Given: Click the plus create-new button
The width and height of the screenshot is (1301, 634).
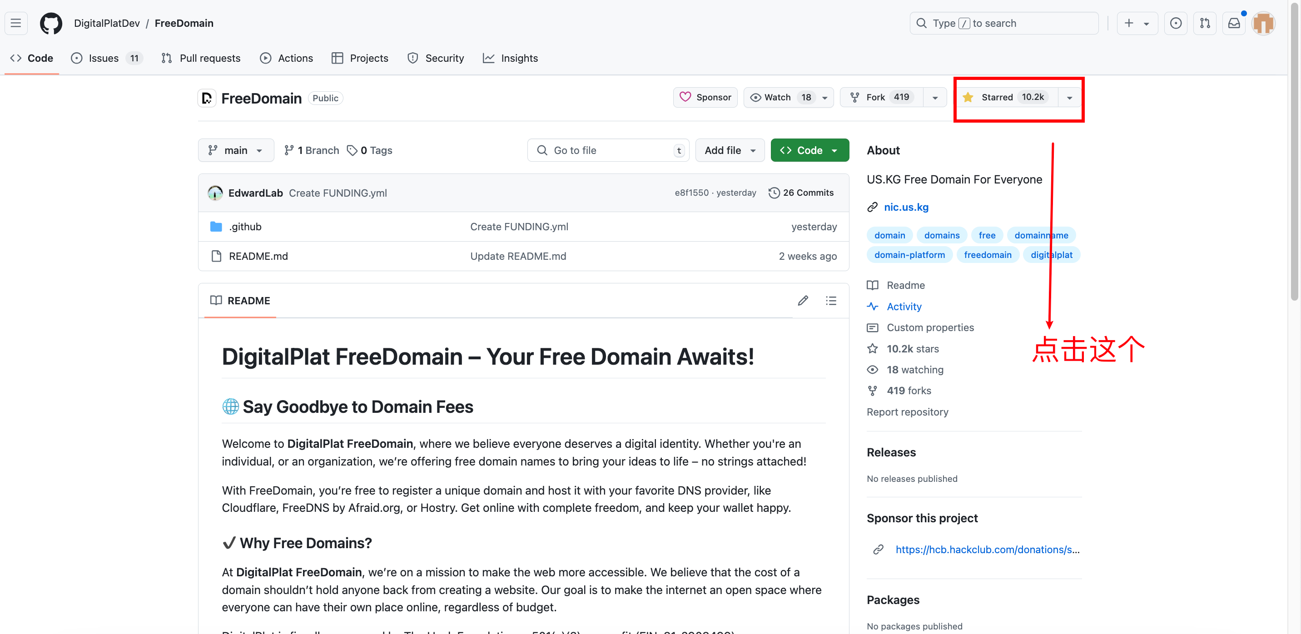Looking at the screenshot, I should pos(1129,23).
